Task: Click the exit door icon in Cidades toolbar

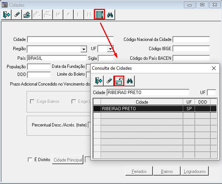Action: point(6,14)
